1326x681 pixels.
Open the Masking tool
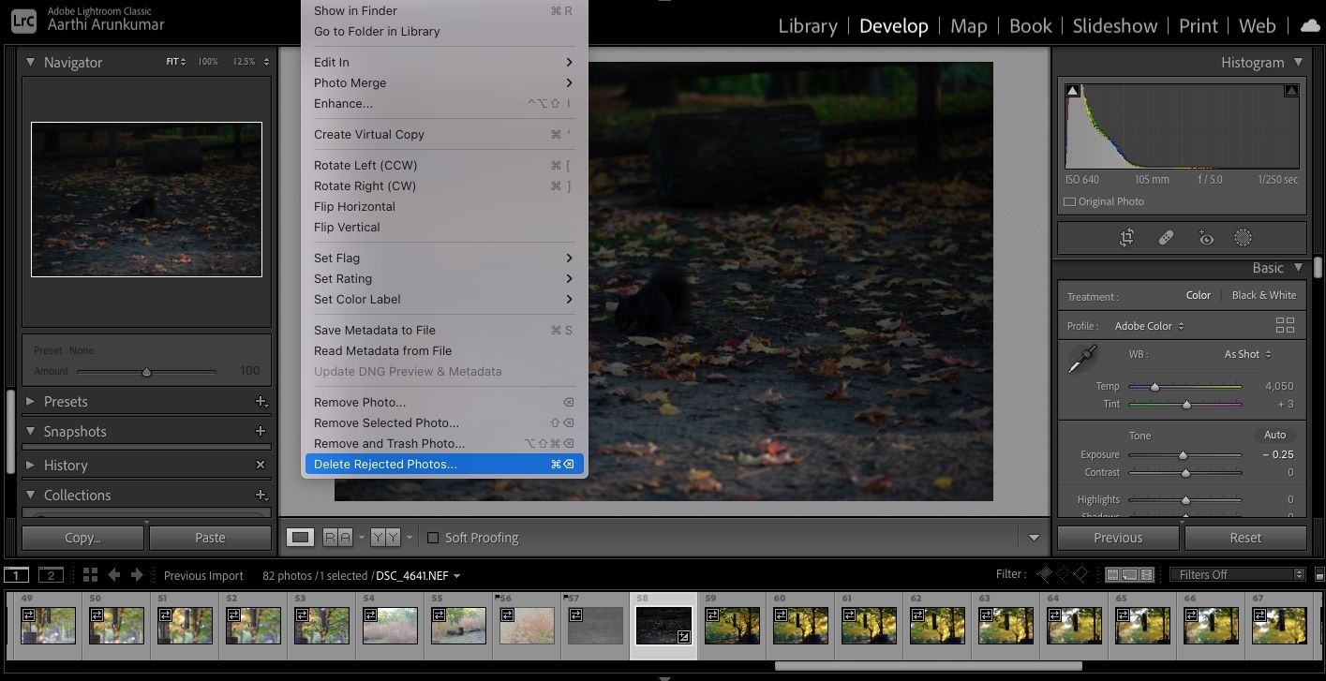pos(1244,237)
